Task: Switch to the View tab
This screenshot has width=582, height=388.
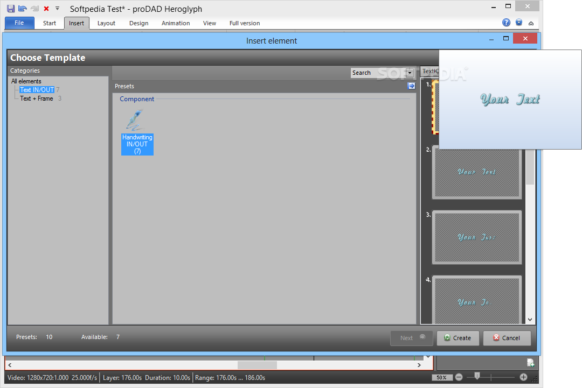Action: [209, 23]
